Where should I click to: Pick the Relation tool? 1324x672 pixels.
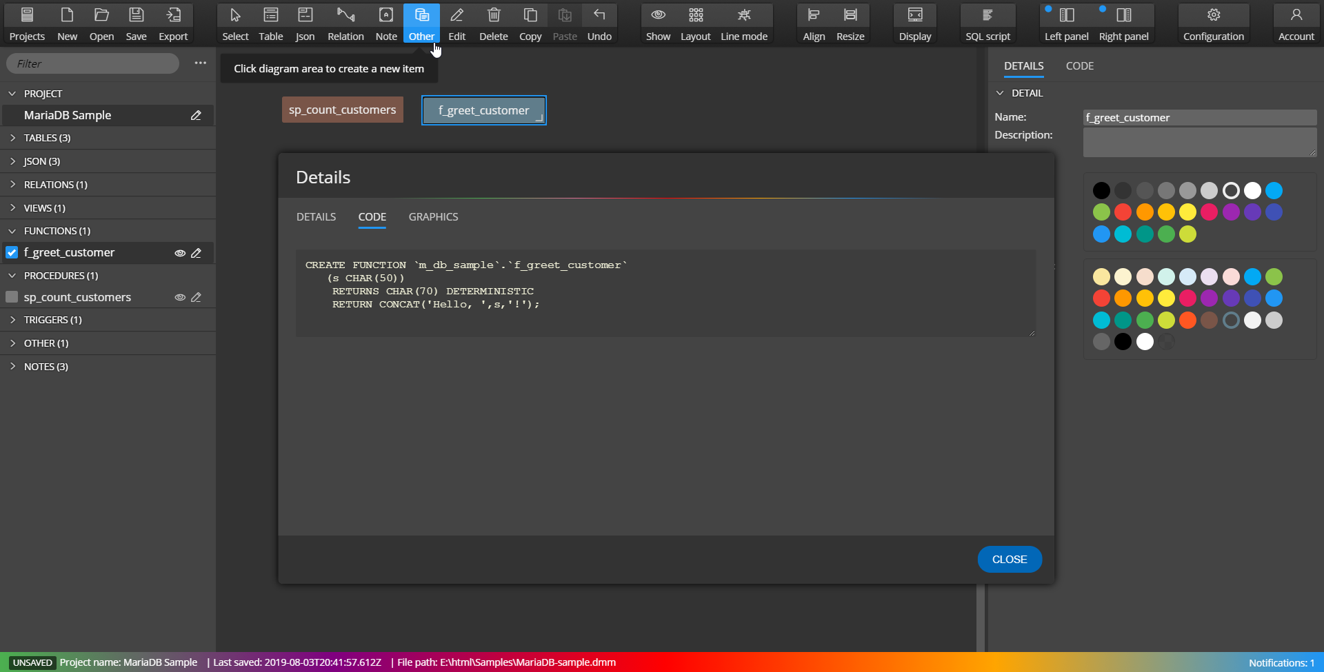tap(345, 24)
